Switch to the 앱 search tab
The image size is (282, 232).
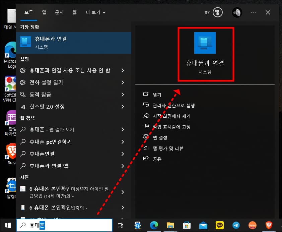(x=44, y=12)
